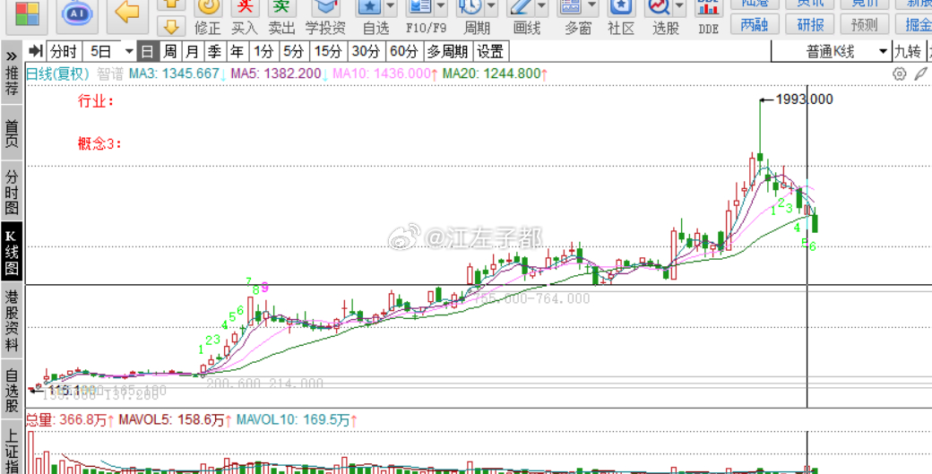
Task: Open the DDE chart icon
Action: pos(708,7)
